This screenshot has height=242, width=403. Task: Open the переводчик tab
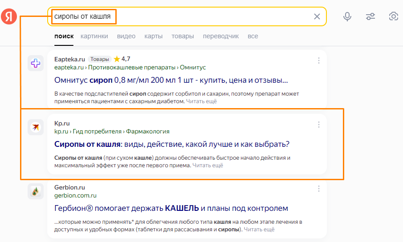coord(221,36)
